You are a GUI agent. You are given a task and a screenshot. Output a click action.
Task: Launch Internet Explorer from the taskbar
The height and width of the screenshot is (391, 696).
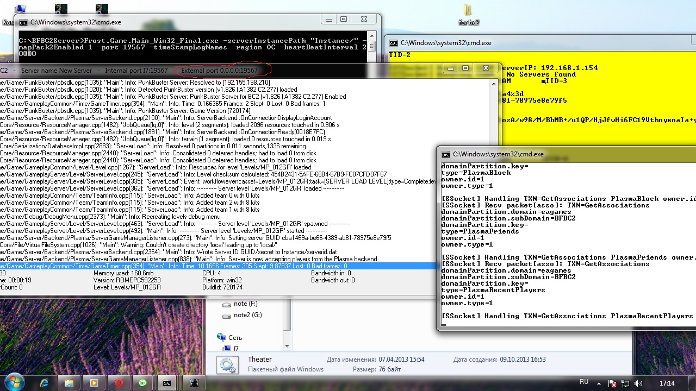[45, 383]
